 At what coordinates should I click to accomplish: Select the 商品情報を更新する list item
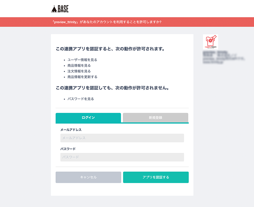pos(82,77)
